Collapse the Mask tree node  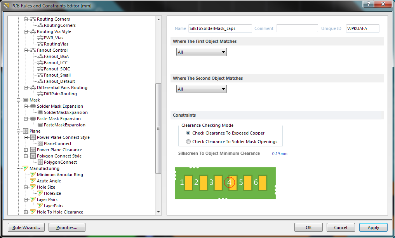(18, 100)
